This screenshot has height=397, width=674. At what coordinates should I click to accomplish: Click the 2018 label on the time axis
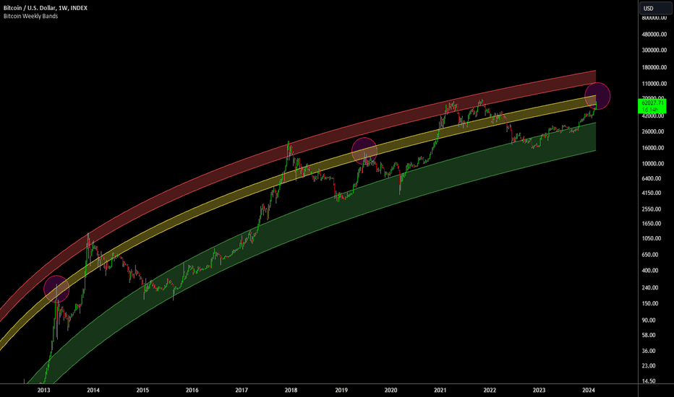click(291, 390)
